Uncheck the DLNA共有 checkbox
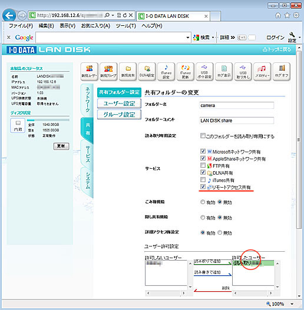This screenshot has height=310, width=304. tap(203, 172)
